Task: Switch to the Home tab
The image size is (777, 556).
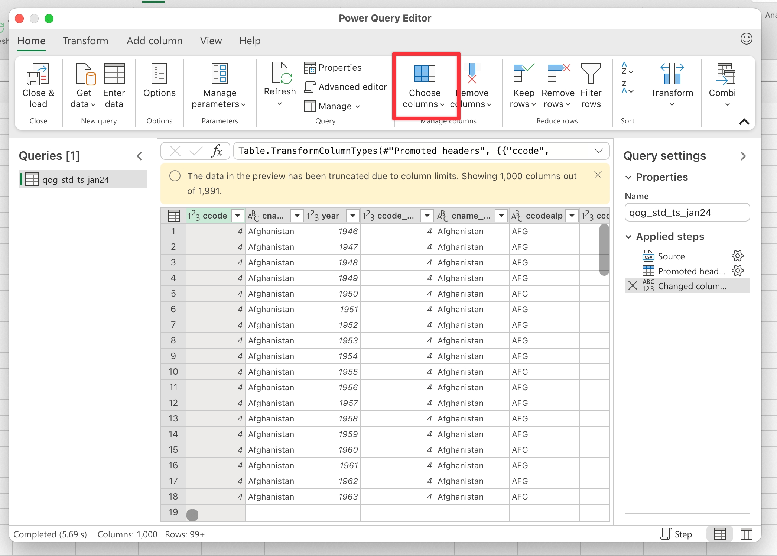Action: click(31, 41)
